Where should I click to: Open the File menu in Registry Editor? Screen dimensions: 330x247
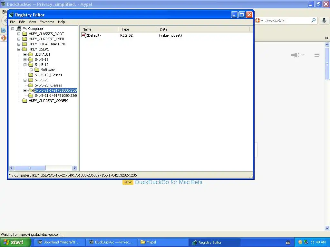[x=13, y=22]
